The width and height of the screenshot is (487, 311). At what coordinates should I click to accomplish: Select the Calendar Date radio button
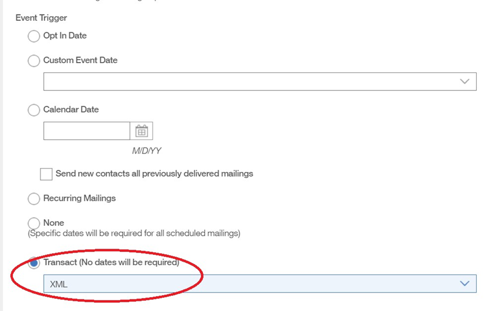[34, 110]
